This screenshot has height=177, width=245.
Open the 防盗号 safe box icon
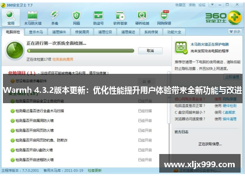point(98,18)
